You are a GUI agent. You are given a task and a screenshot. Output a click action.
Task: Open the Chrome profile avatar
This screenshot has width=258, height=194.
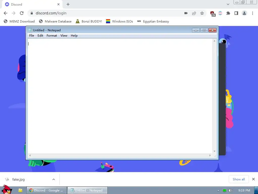click(x=244, y=13)
